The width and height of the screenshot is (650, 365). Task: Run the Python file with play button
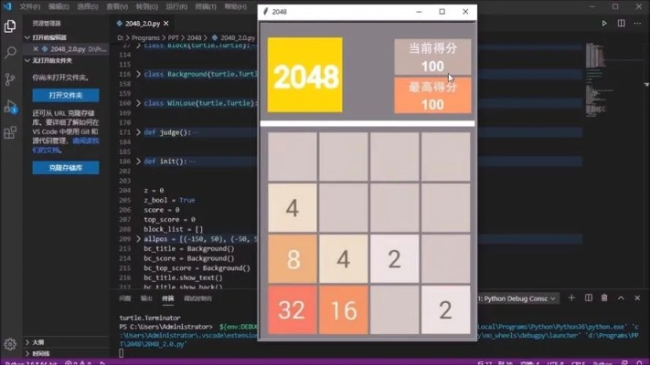point(603,23)
